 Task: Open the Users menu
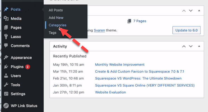coord(16,76)
